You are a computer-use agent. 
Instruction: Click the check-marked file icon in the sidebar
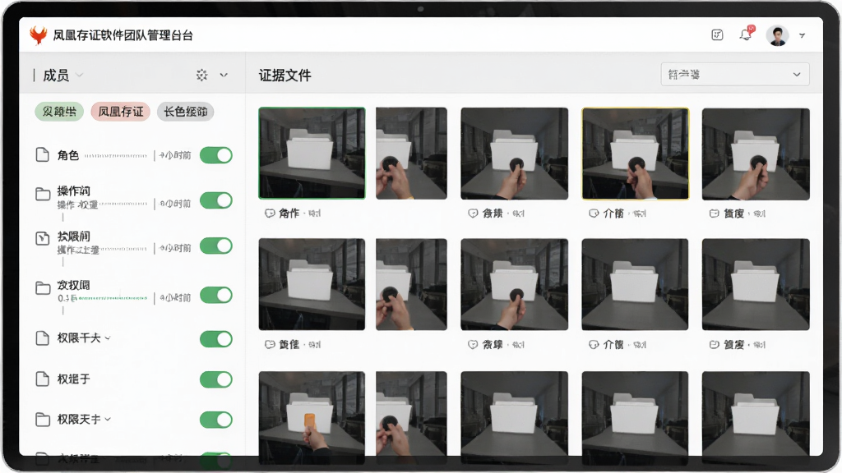43,239
